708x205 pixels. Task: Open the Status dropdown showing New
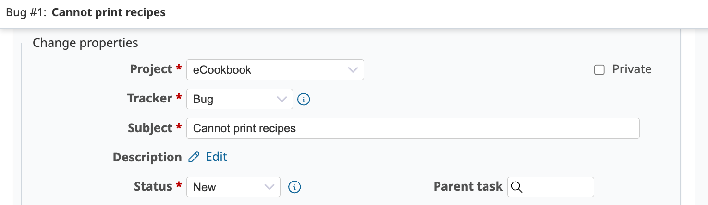233,187
